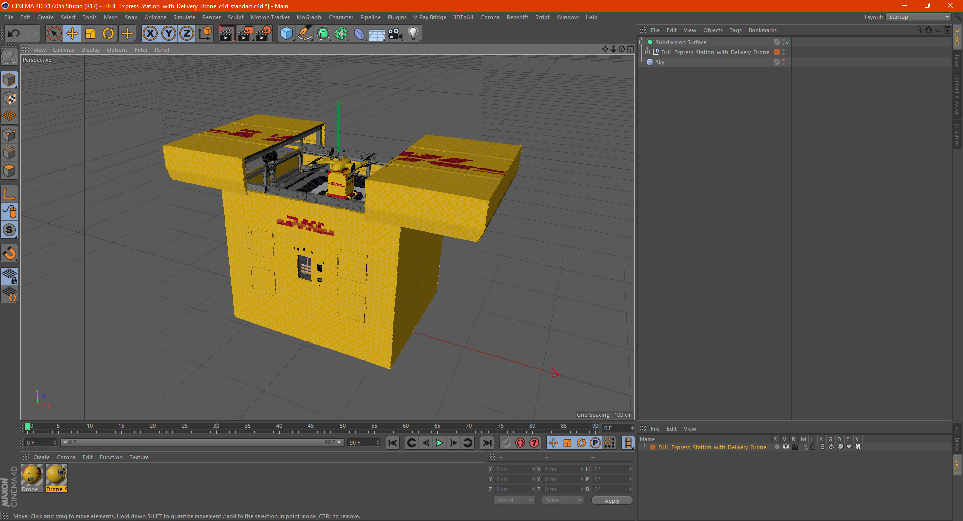Click the Light bulb icon
Screen dimensions: 963x521
(x=413, y=34)
